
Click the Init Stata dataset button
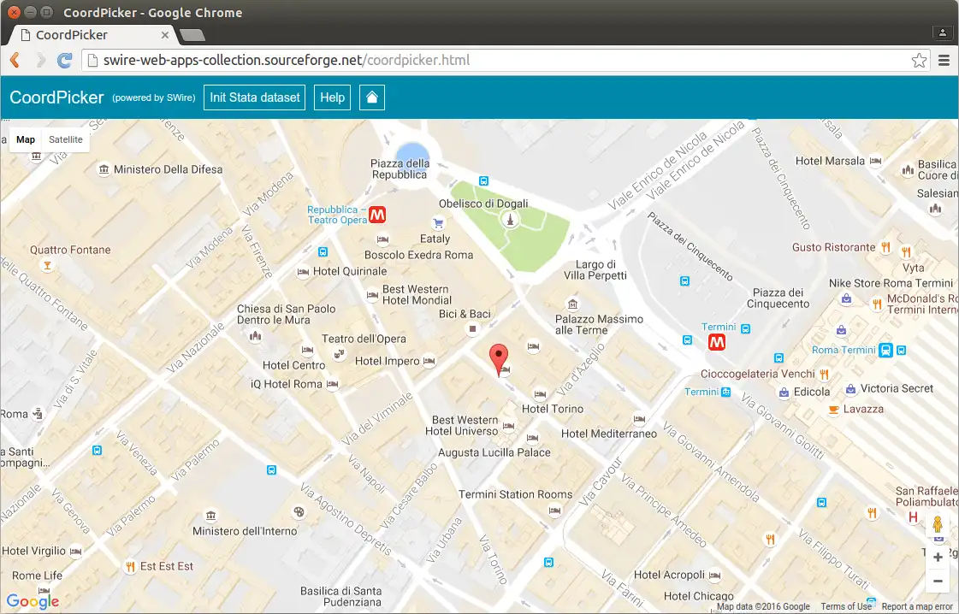(255, 97)
